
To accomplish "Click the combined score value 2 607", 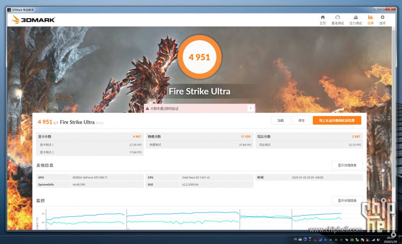I will [x=356, y=137].
